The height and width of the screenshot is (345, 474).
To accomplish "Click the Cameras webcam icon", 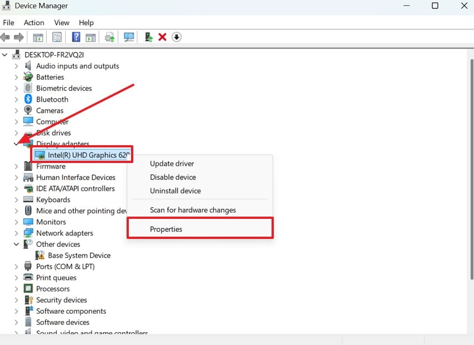I will [x=28, y=110].
